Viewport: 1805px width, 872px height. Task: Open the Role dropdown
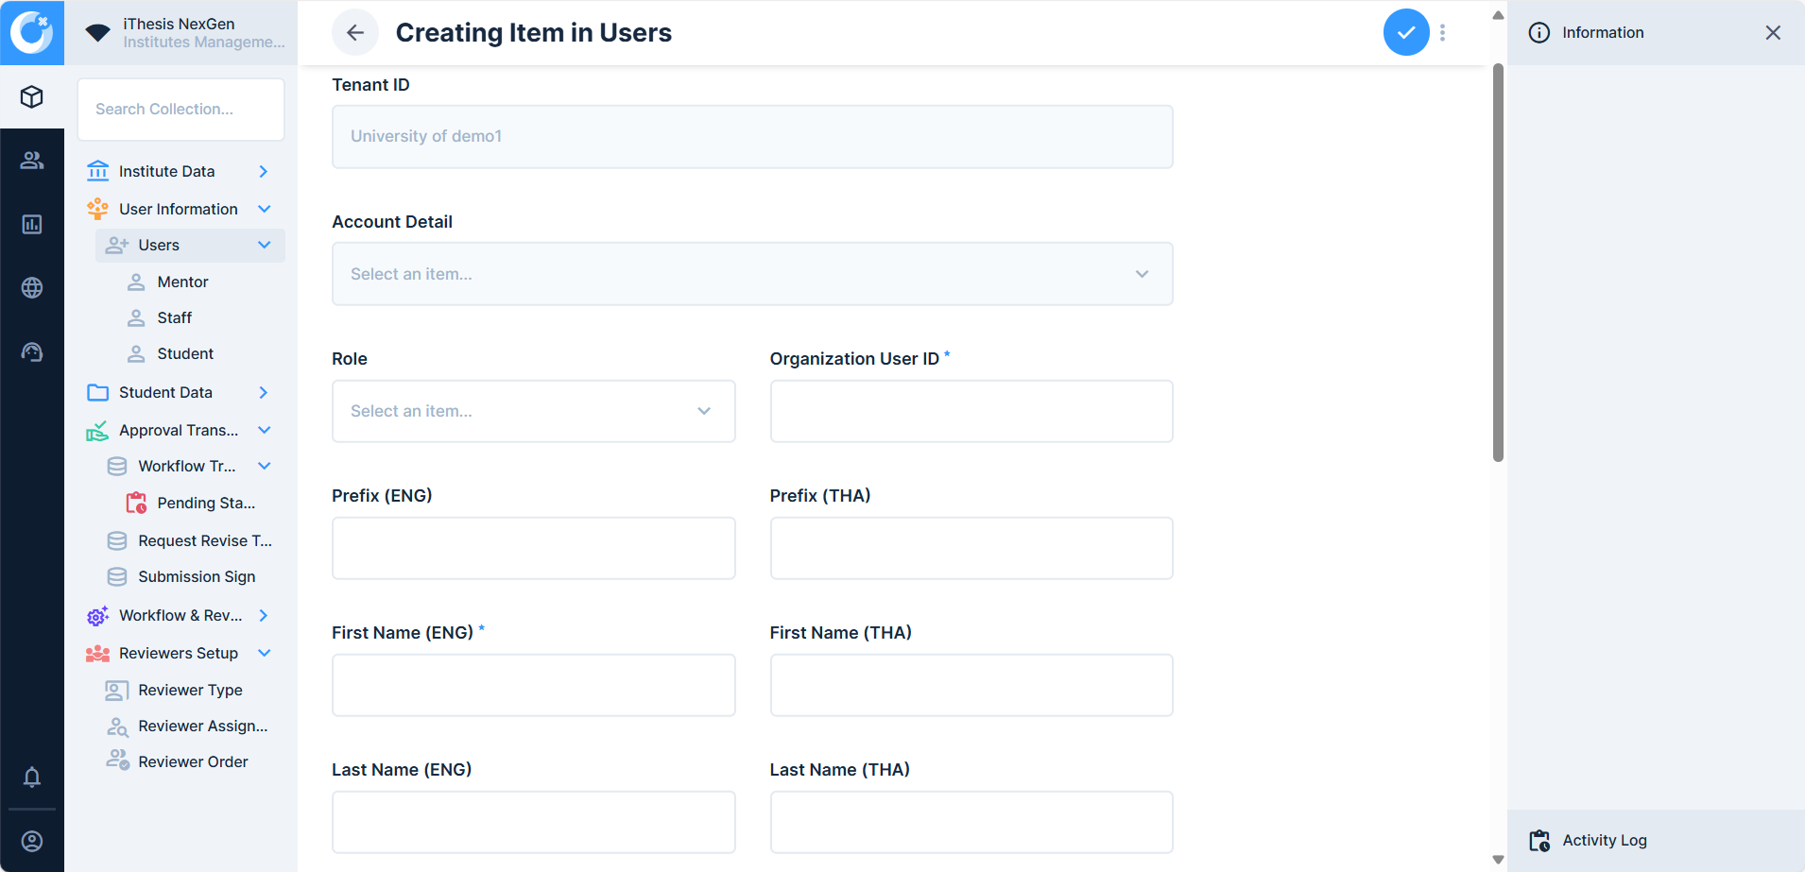pyautogui.click(x=533, y=411)
